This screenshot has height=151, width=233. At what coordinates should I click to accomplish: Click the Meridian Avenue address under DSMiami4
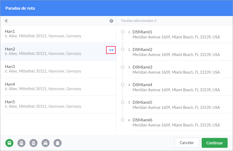(x=176, y=90)
